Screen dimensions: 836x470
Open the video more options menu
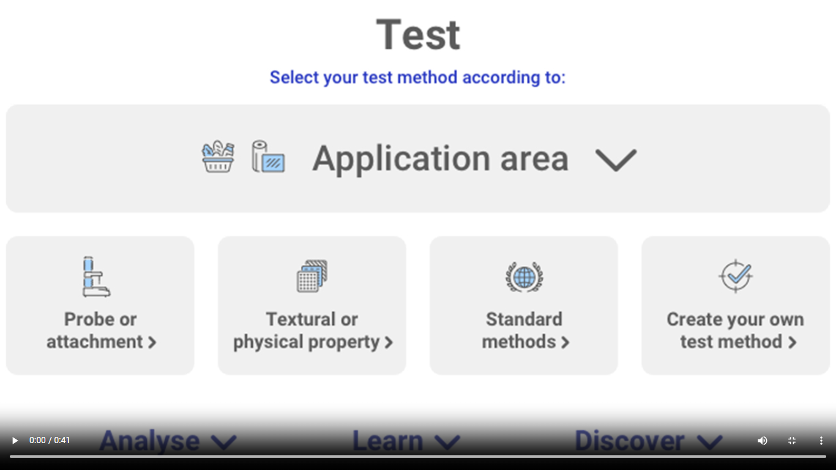[821, 441]
